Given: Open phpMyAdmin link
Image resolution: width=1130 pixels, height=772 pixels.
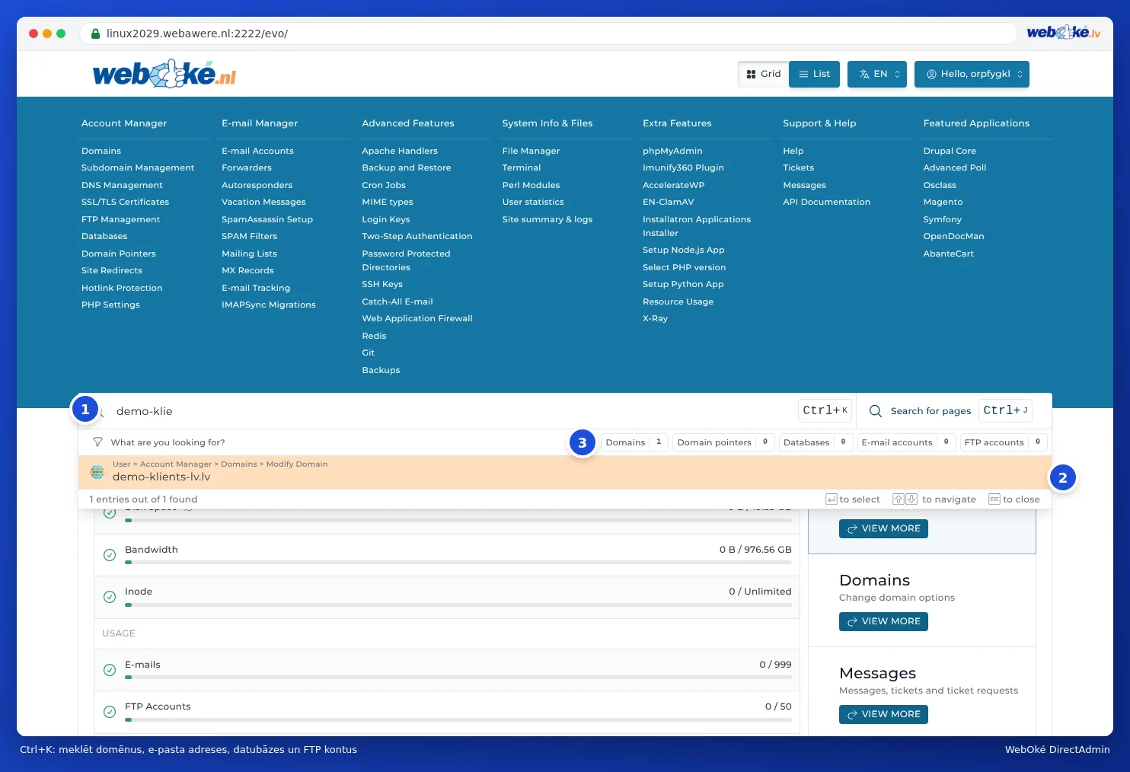Looking at the screenshot, I should pyautogui.click(x=672, y=151).
